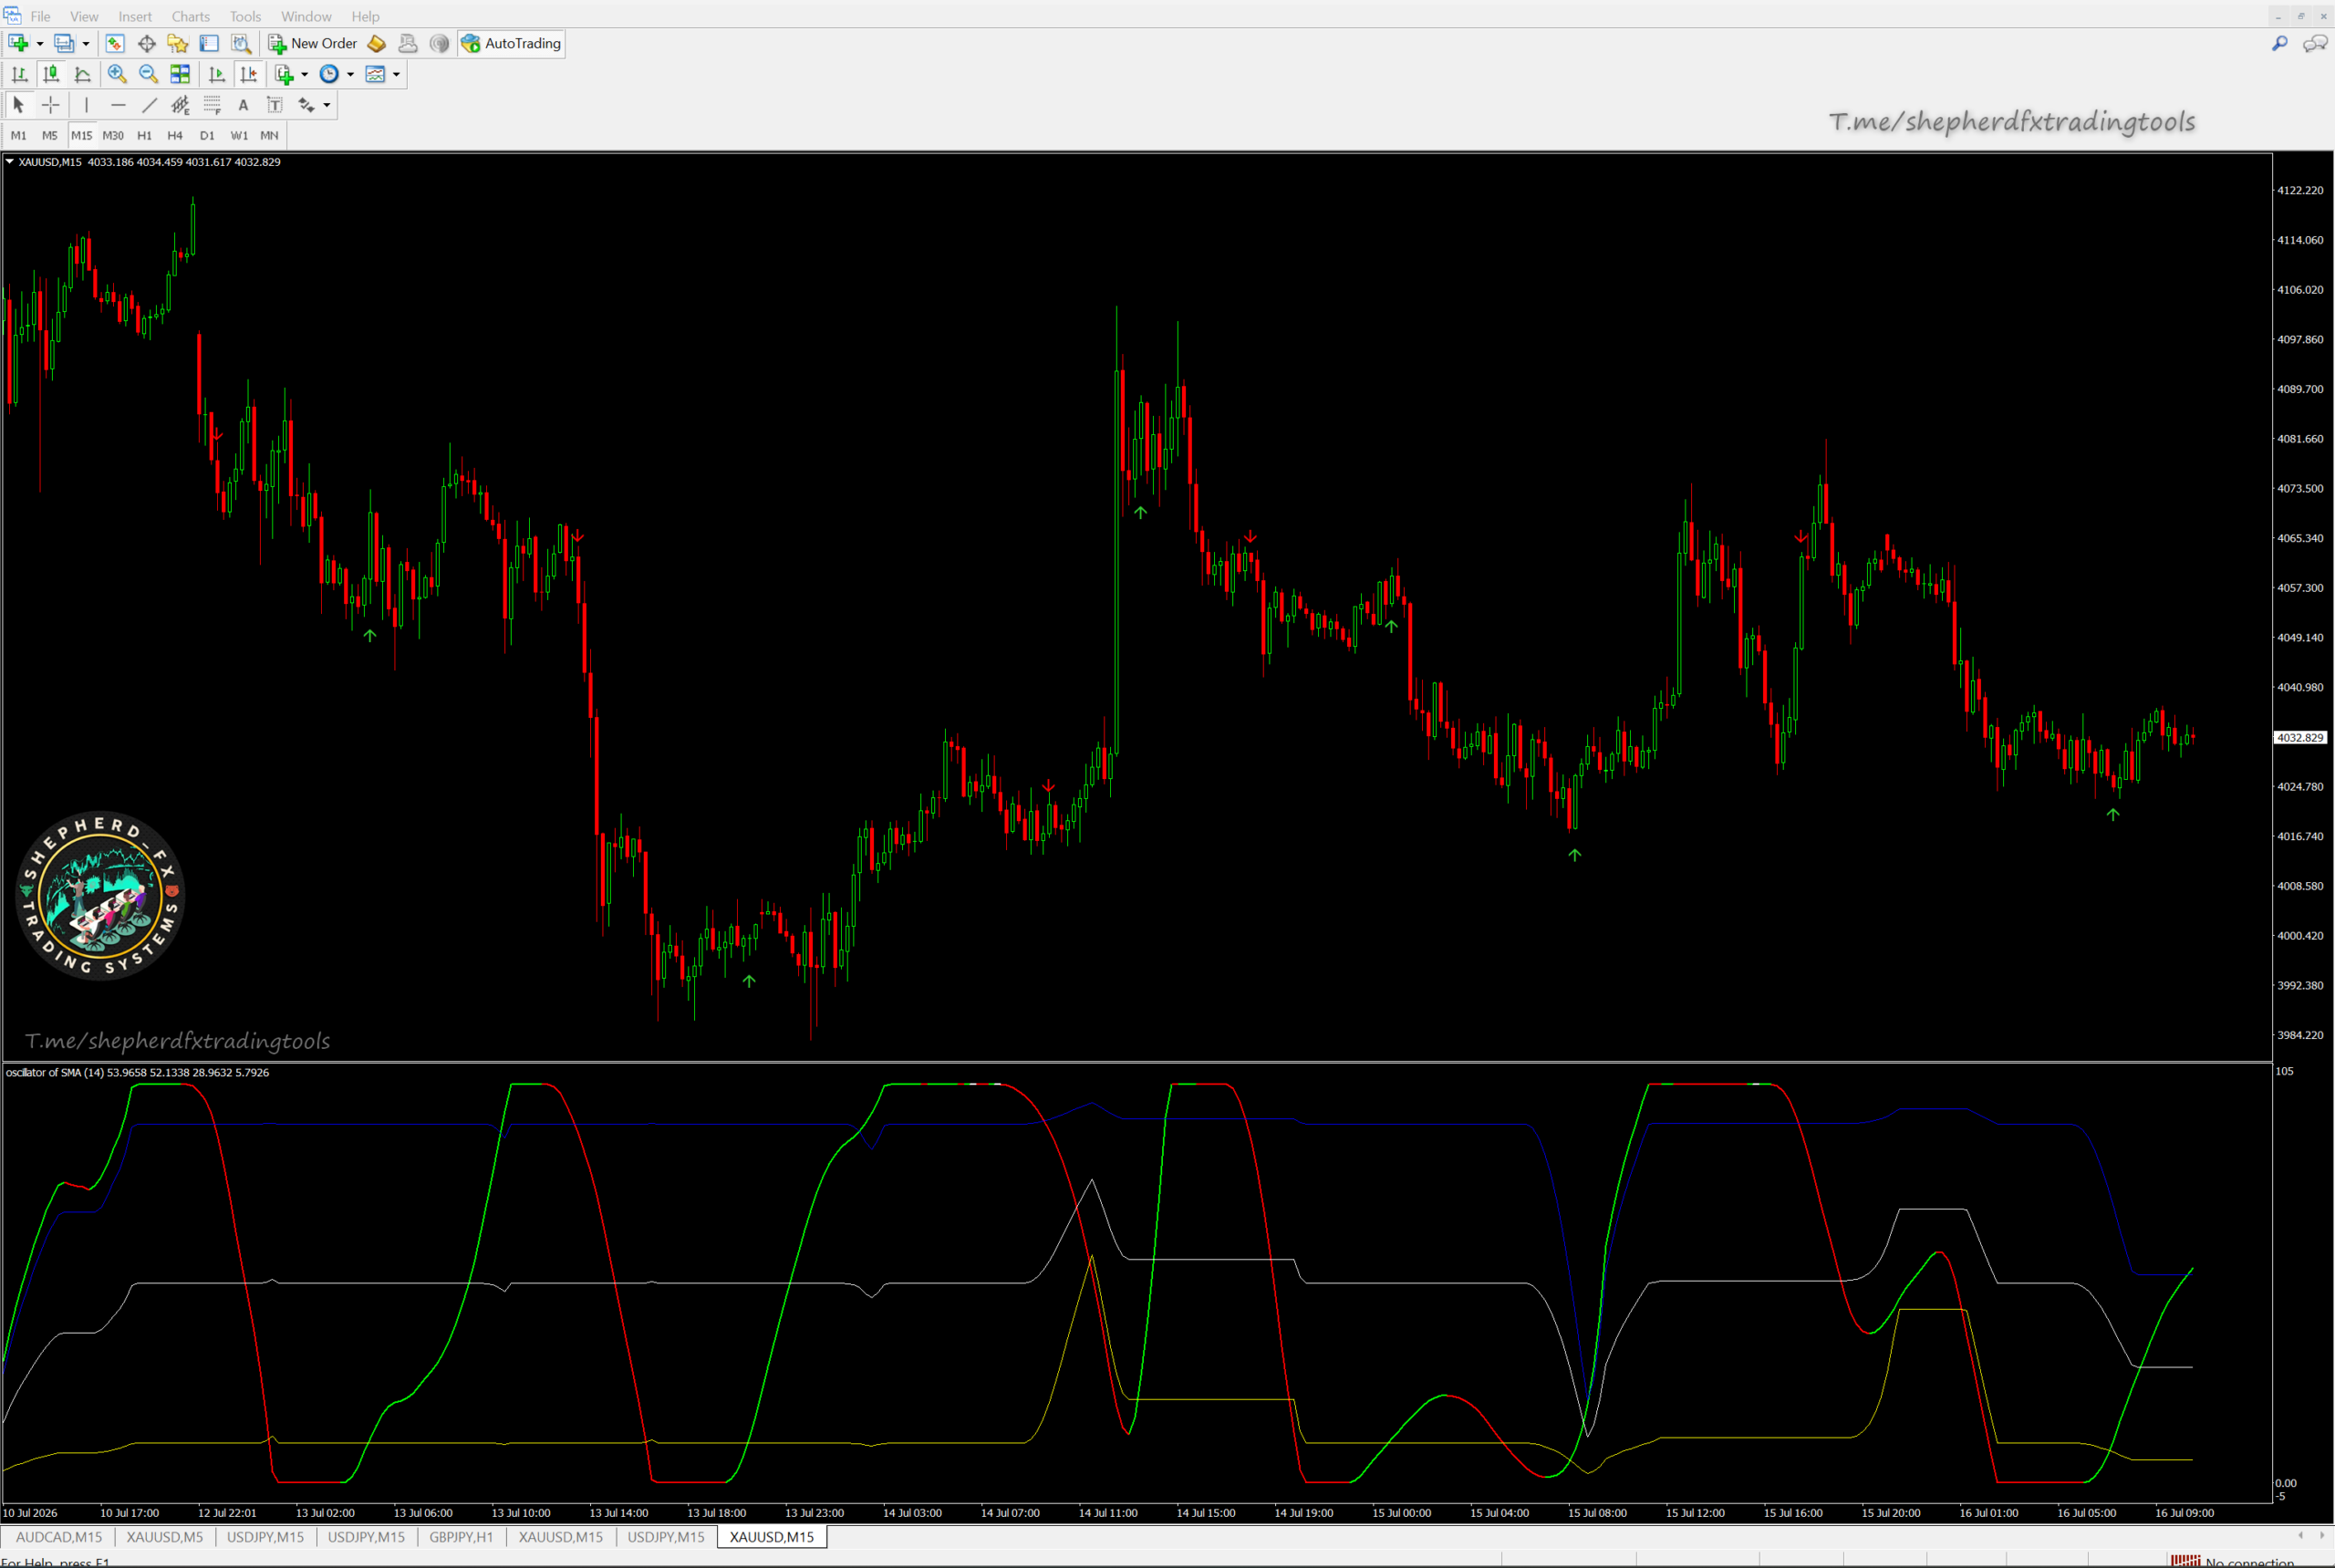The width and height of the screenshot is (2335, 1568).
Task: Select the Vertical Line tool
Action: [x=87, y=105]
